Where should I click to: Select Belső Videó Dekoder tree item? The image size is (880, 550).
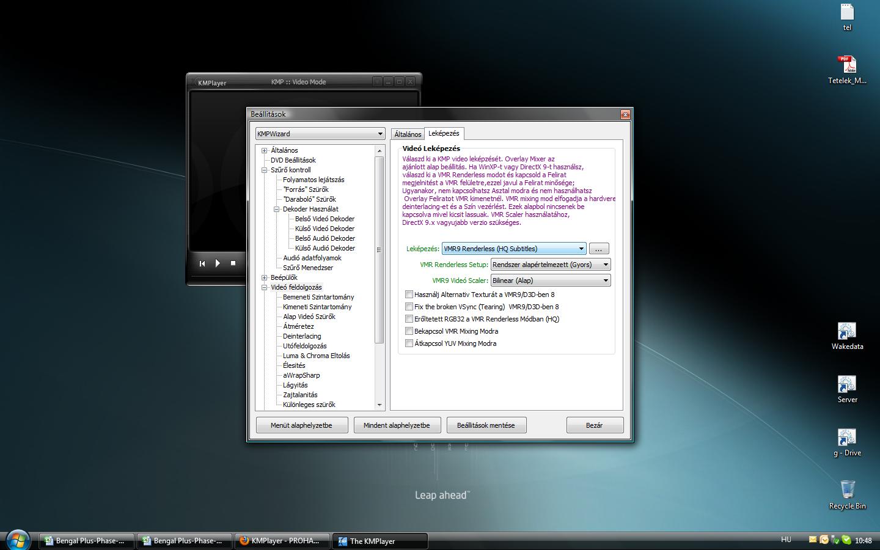pyautogui.click(x=324, y=219)
